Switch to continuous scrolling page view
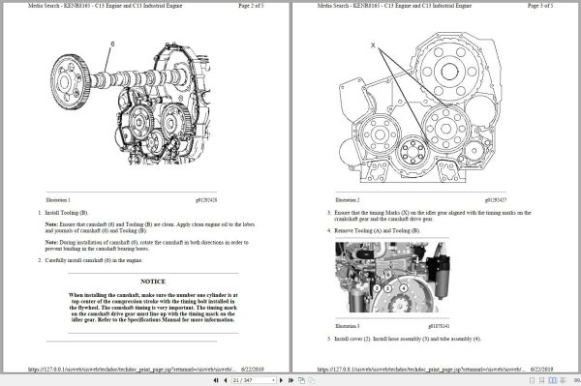 (x=542, y=380)
